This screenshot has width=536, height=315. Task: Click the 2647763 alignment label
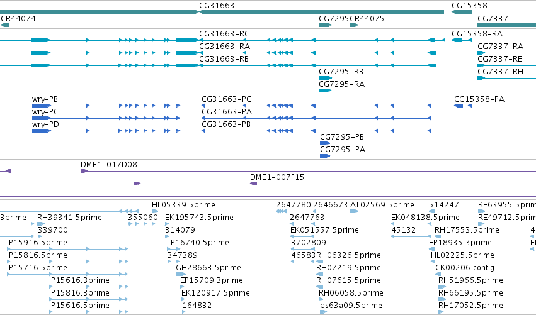[307, 218]
